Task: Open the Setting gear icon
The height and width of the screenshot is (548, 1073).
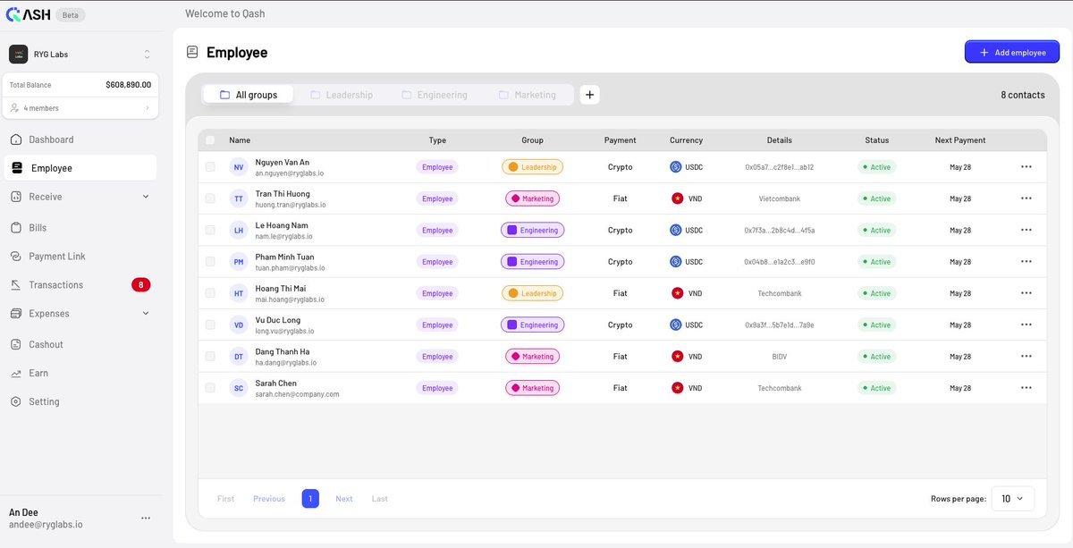Action: (x=15, y=401)
